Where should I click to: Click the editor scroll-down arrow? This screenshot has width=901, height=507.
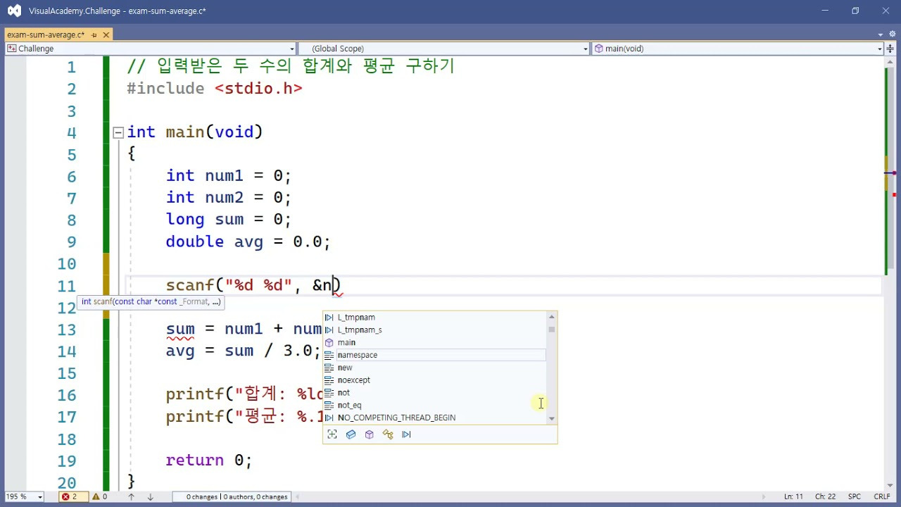coord(890,484)
